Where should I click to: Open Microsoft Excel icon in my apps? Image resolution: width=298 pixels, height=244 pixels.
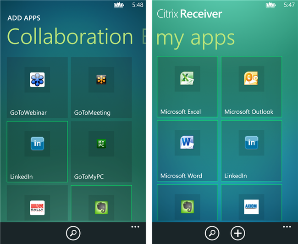187,78
